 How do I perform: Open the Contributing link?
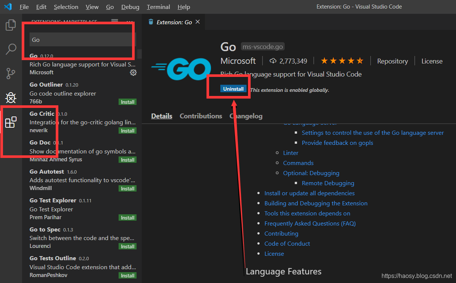(281, 234)
